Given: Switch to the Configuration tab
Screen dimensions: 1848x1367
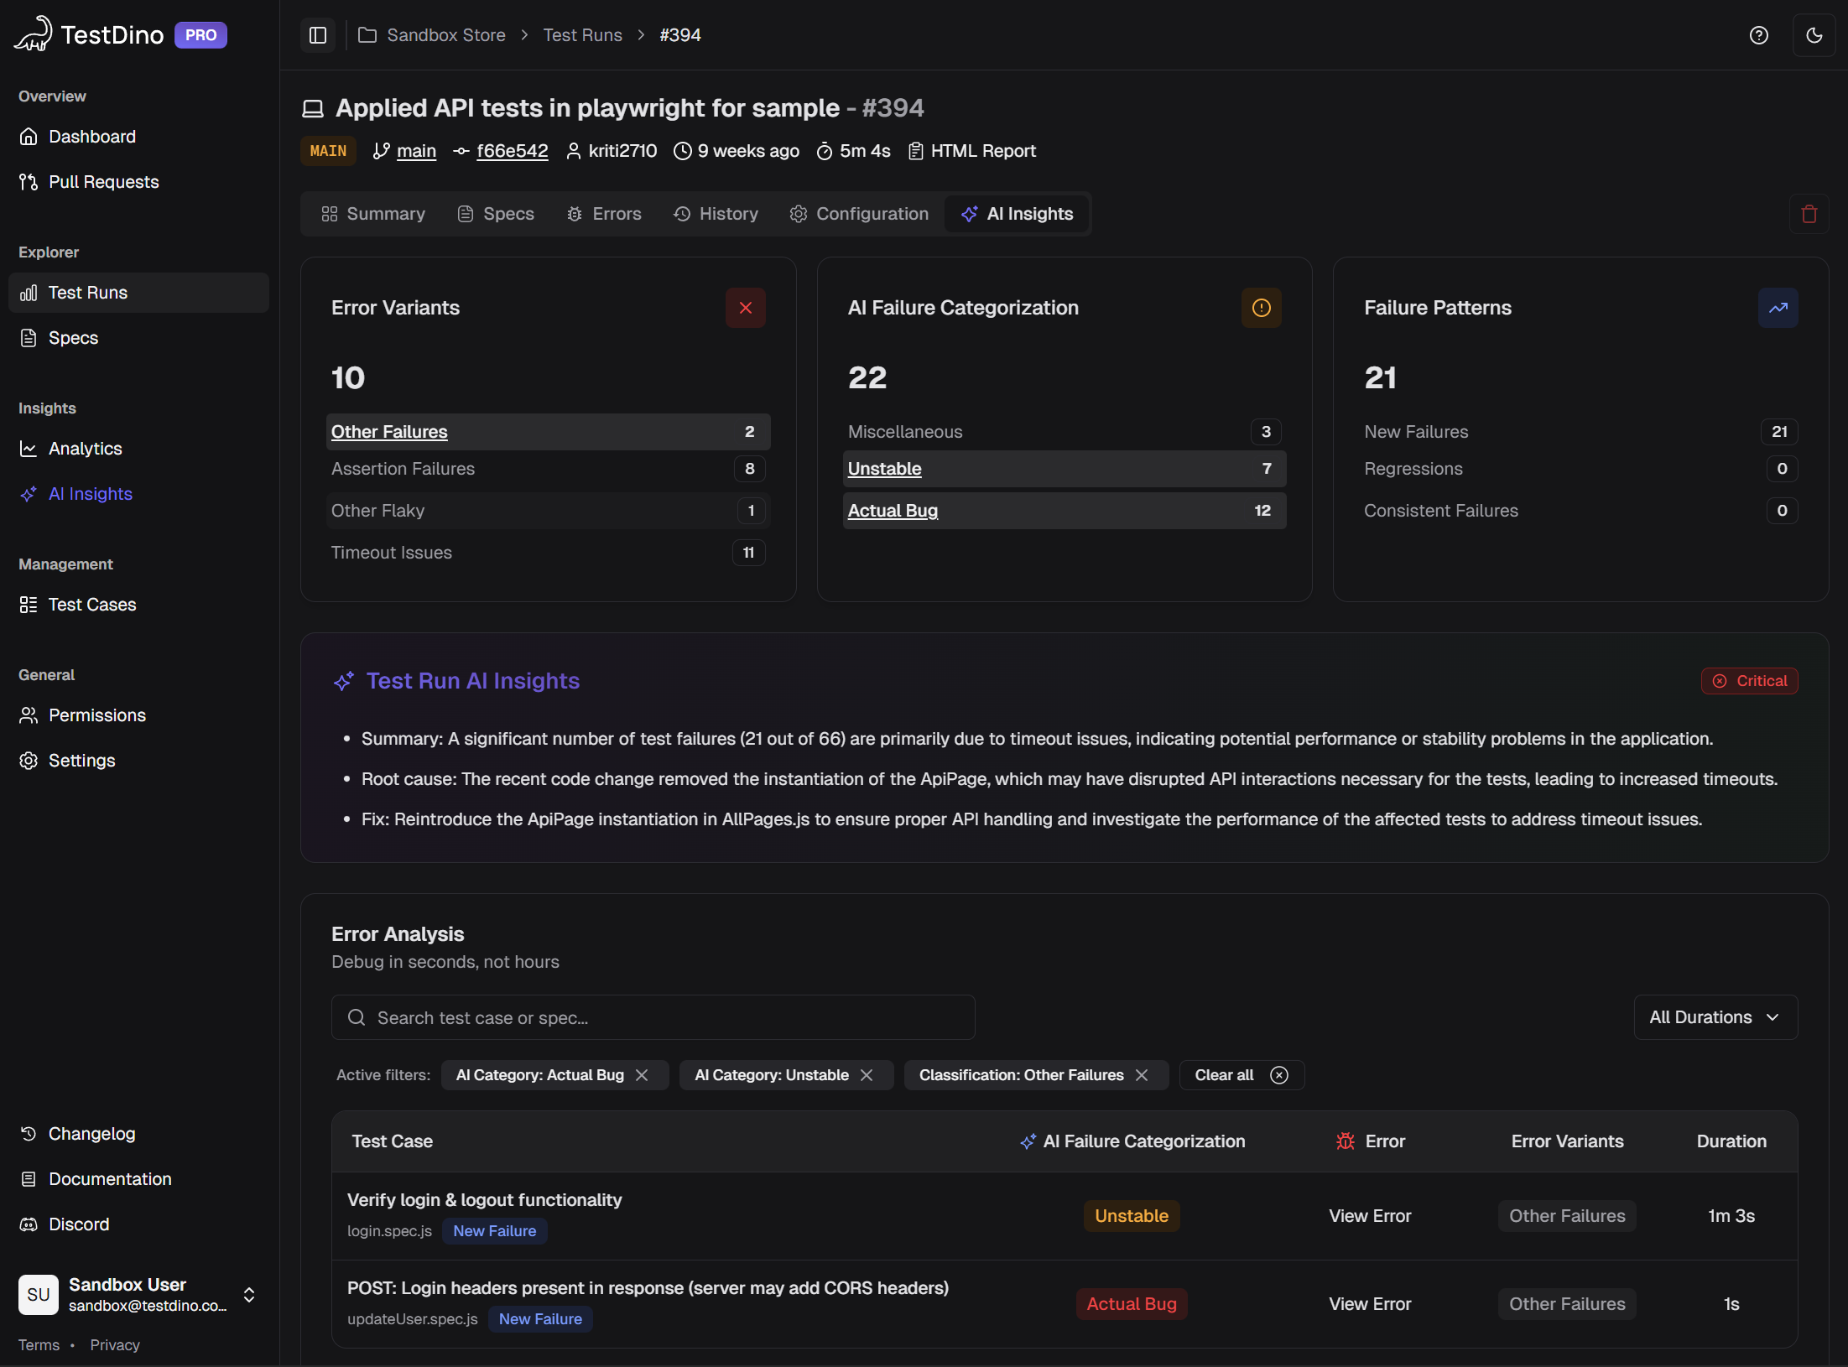Looking at the screenshot, I should click(858, 214).
